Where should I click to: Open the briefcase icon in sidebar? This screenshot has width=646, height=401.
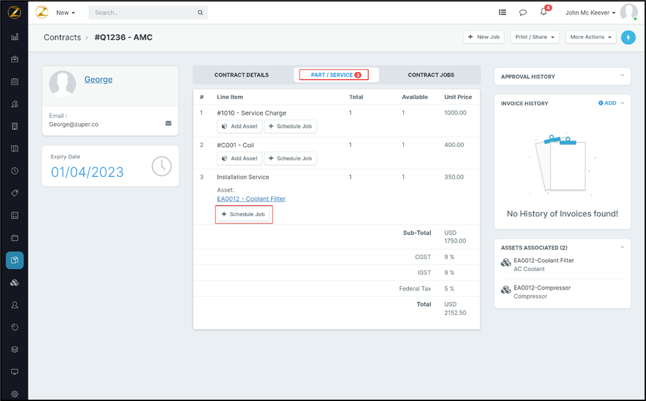click(15, 59)
